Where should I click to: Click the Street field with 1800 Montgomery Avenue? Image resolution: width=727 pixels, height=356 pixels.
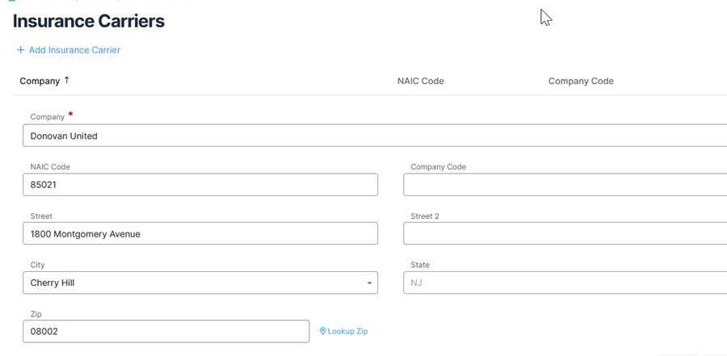(200, 233)
